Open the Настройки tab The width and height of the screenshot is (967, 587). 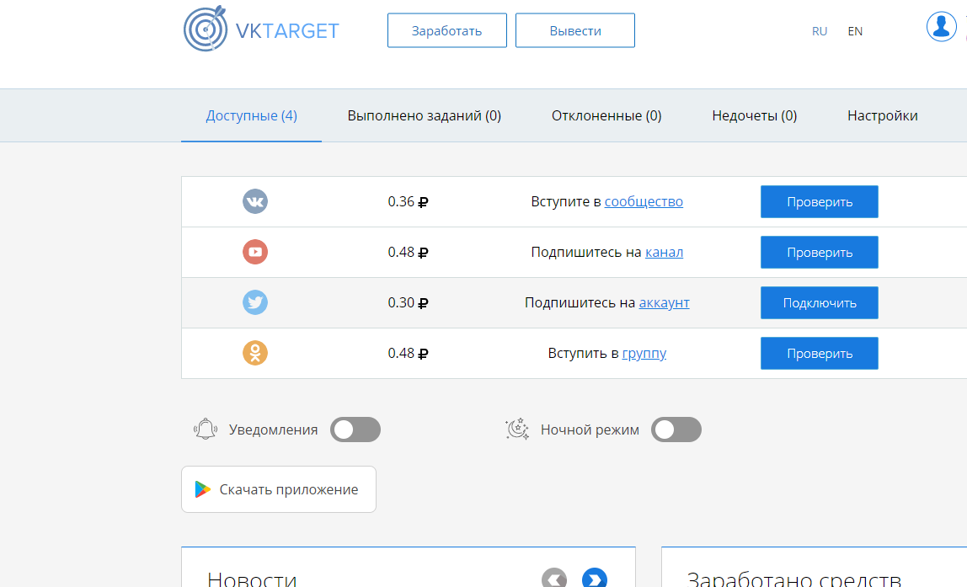coord(883,116)
